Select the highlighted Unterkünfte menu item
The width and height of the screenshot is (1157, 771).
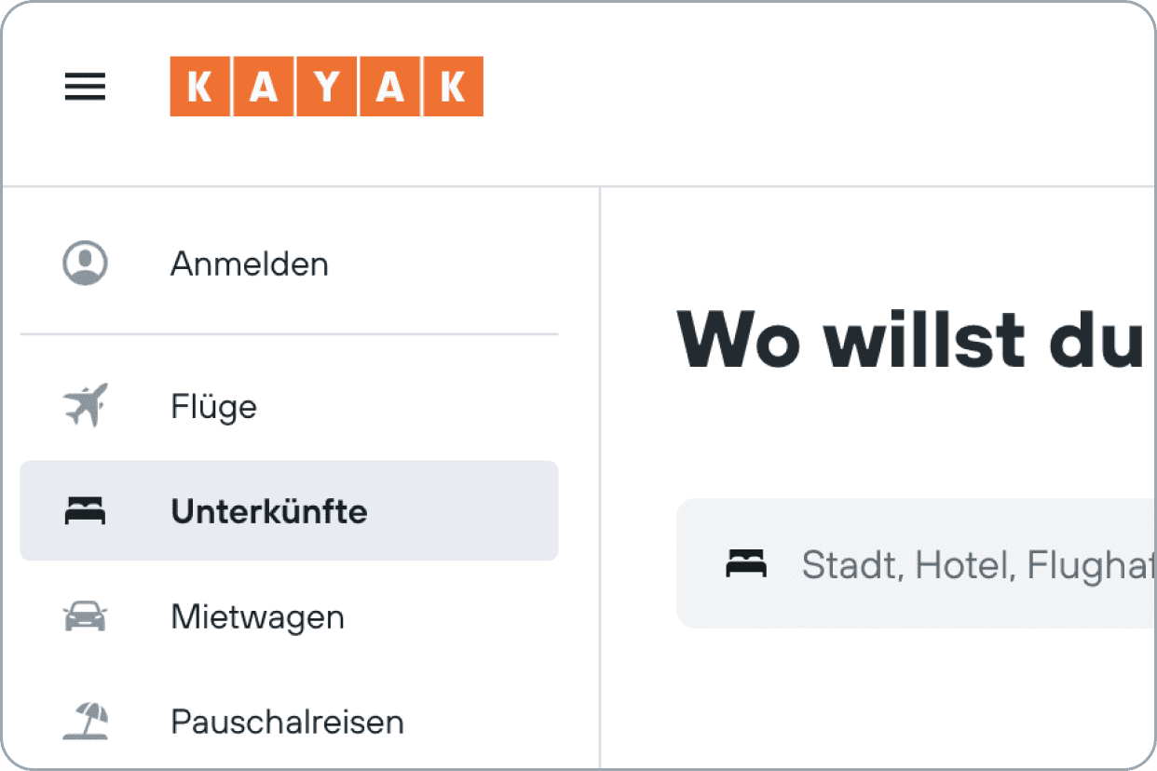289,510
